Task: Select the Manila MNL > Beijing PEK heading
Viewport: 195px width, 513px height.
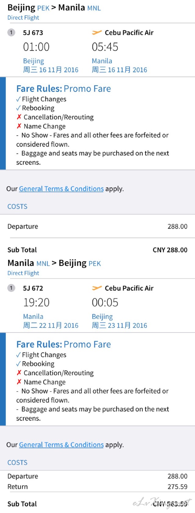Action: coord(54,263)
